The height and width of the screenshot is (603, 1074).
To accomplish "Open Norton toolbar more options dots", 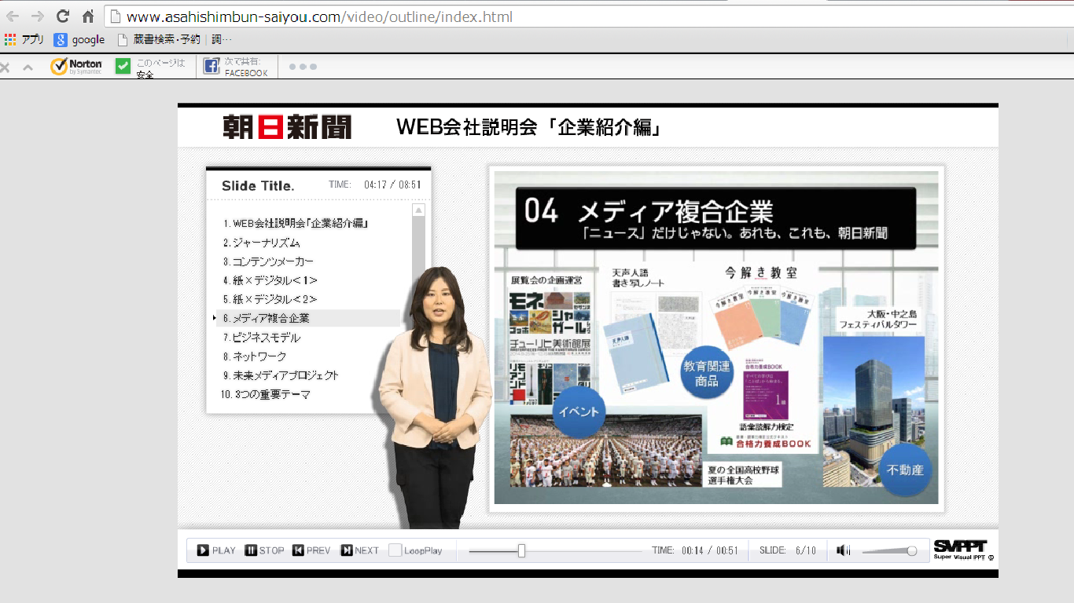I will 303,67.
